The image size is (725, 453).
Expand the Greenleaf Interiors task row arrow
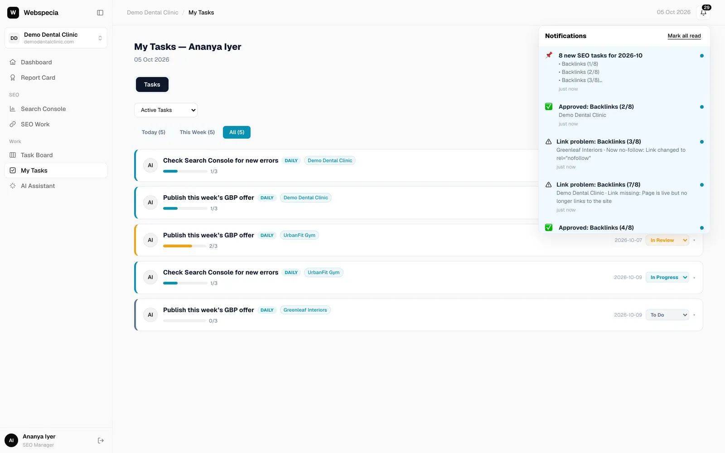tap(694, 315)
